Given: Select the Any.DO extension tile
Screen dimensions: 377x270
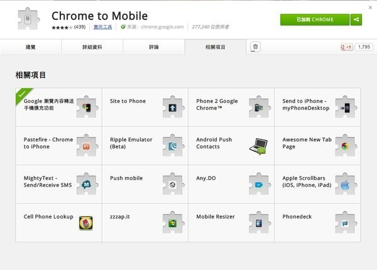Looking at the screenshot, I should [231, 184].
